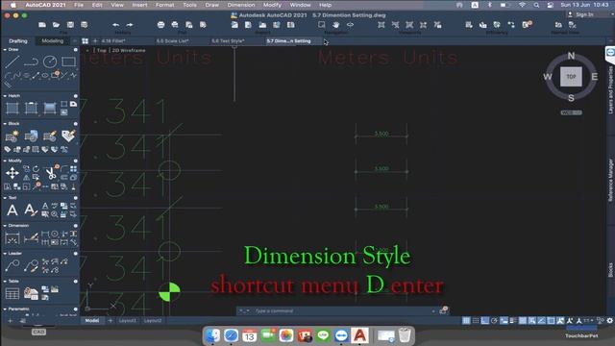Collapse the Dimension panel section
Viewport: 615px width, 346px height.
coord(5,226)
